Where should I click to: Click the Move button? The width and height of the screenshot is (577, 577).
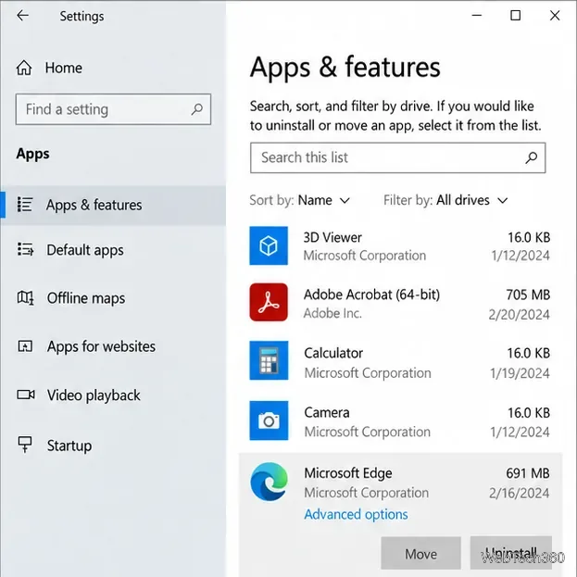[x=421, y=553]
